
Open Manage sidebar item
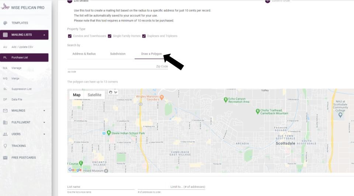24,68
